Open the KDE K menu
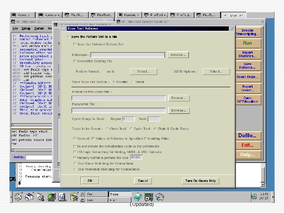 [x=18, y=197]
